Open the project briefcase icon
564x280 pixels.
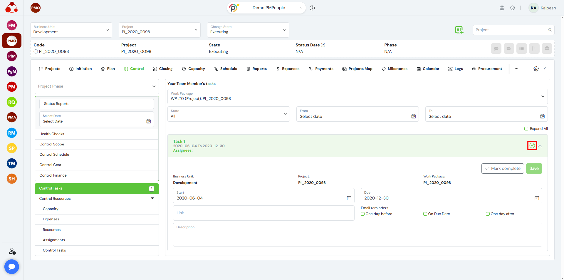pyautogui.click(x=547, y=48)
